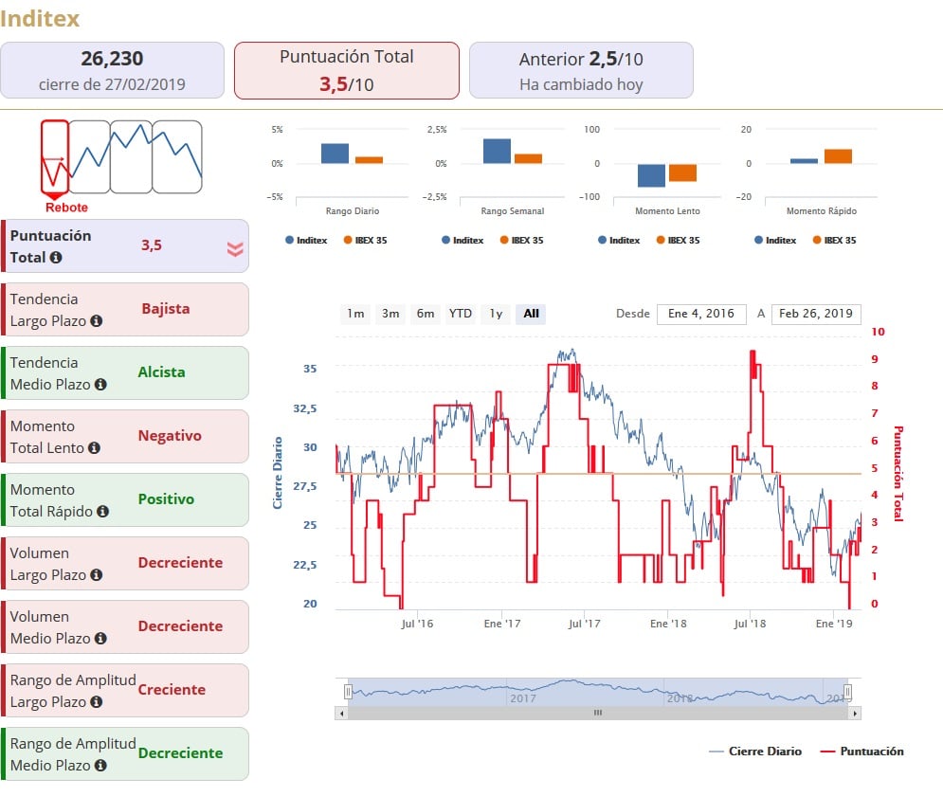
Task: Click the navigator scrollbar left arrow
Action: pyautogui.click(x=341, y=714)
